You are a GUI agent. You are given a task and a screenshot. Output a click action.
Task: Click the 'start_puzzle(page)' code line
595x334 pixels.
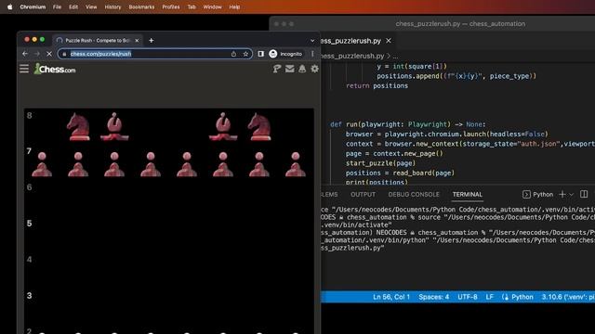click(x=380, y=163)
